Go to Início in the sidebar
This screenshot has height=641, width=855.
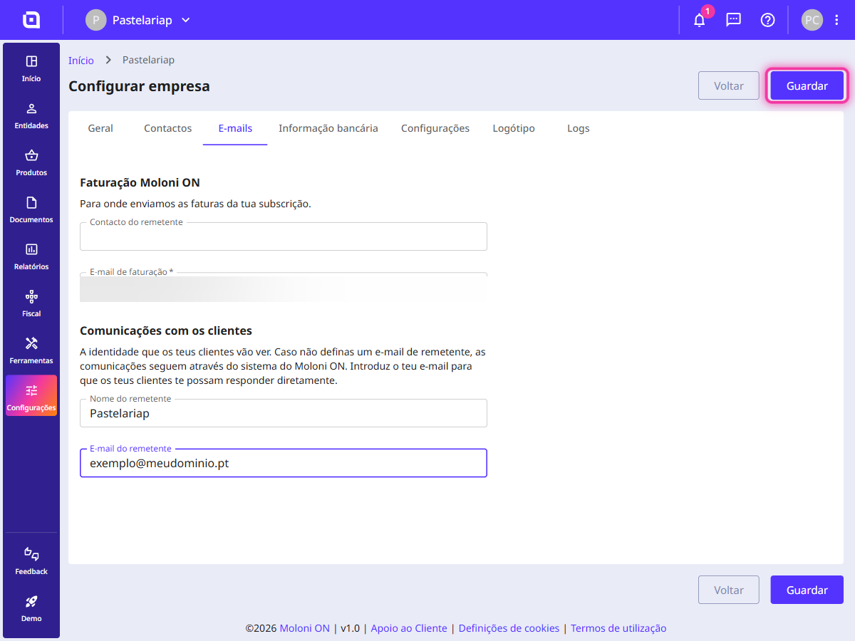[31, 68]
